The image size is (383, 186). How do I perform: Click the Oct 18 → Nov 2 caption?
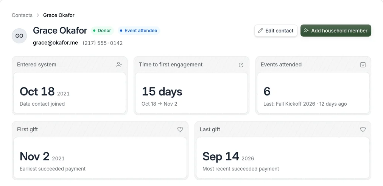coord(159,104)
